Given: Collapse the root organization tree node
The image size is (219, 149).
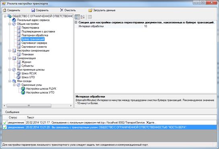Looking at the screenshot, I should pos(5,16).
